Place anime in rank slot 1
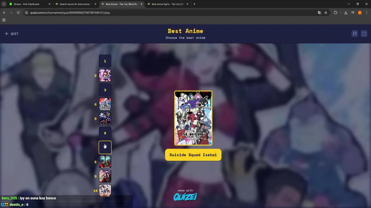The height and width of the screenshot is (208, 371). tap(105, 61)
